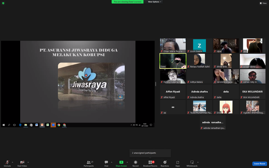Click muted mic icon on della's tile
This screenshot has height=168, width=269.
click(215, 97)
